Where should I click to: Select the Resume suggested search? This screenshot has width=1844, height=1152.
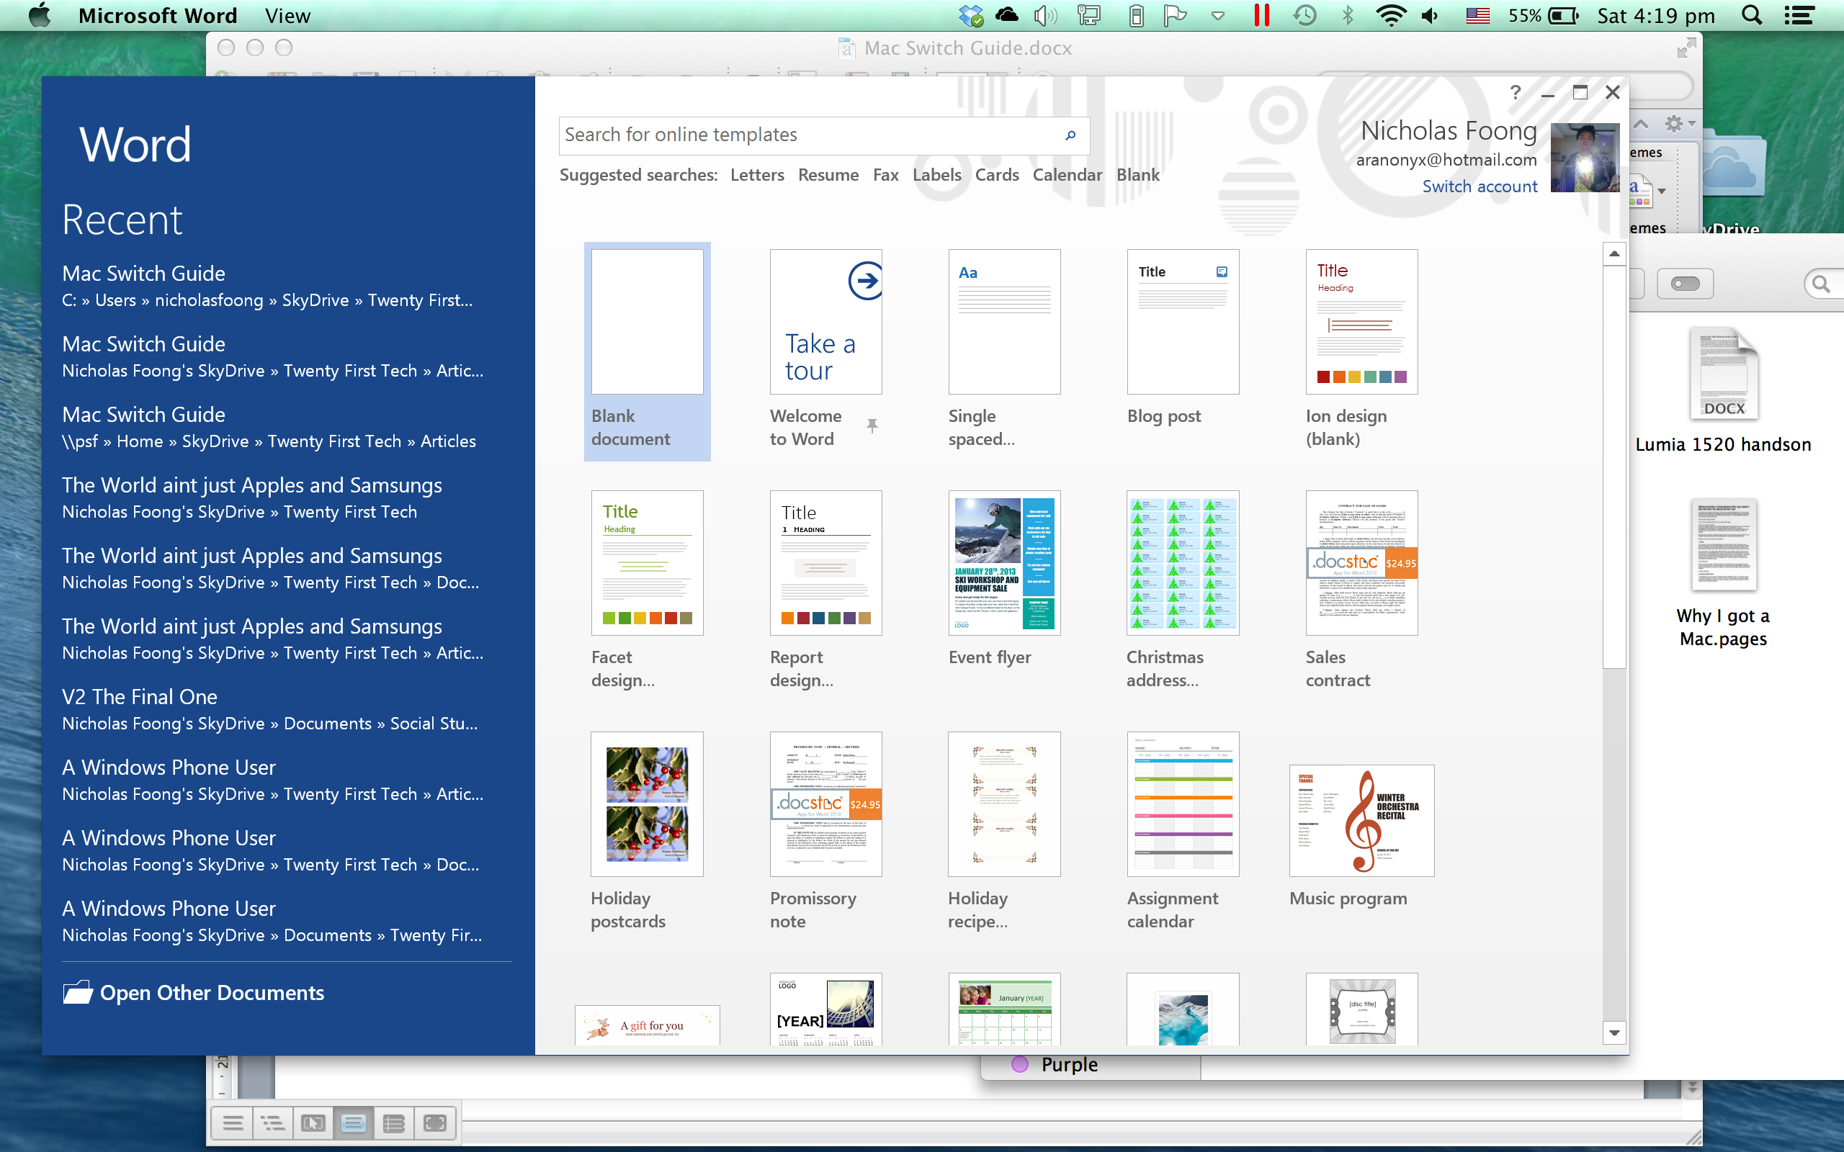pos(828,175)
